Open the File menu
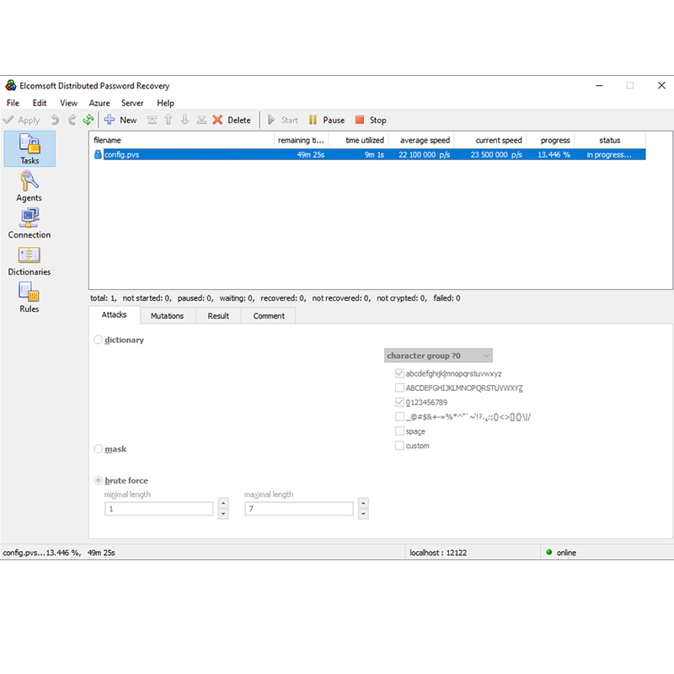674x674 pixels. click(13, 103)
